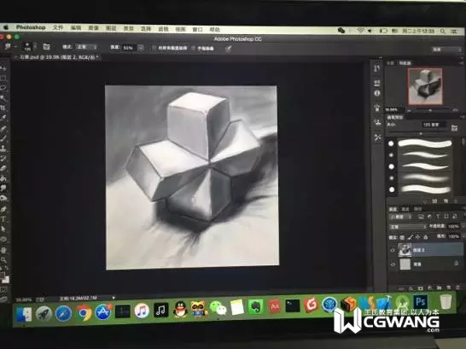Toggle lock all padlock icon

pyautogui.click(x=426, y=236)
